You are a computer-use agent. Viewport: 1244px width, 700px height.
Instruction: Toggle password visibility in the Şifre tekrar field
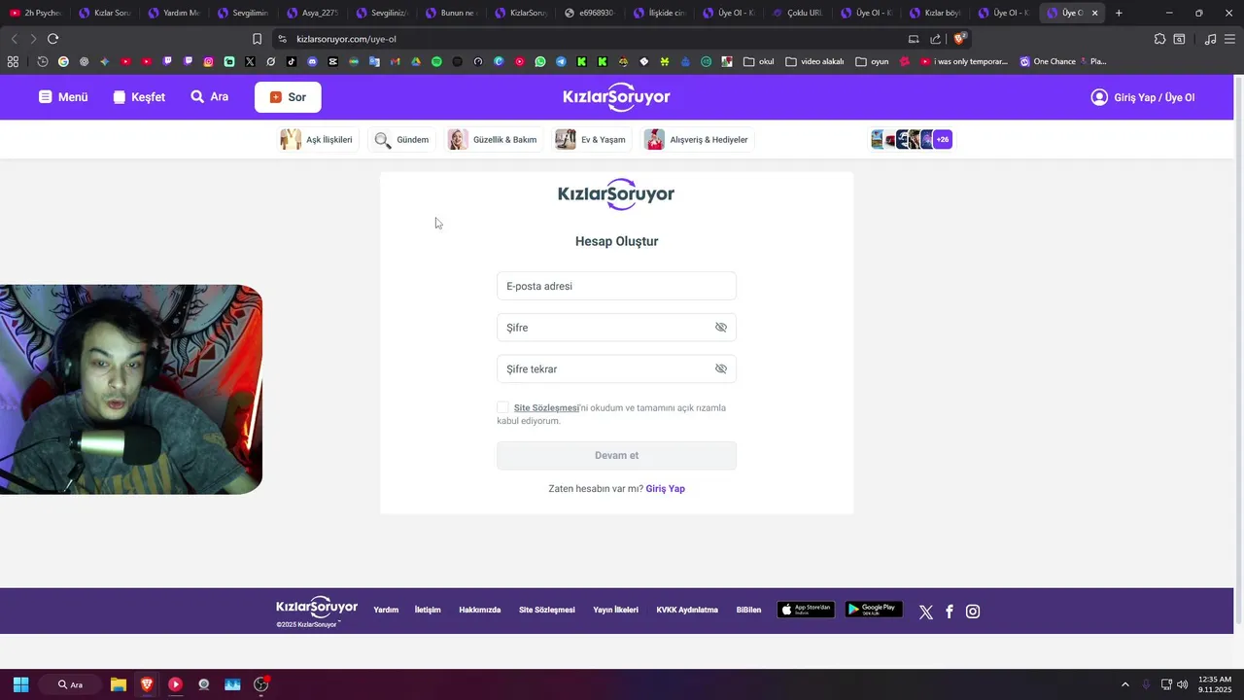721,369
